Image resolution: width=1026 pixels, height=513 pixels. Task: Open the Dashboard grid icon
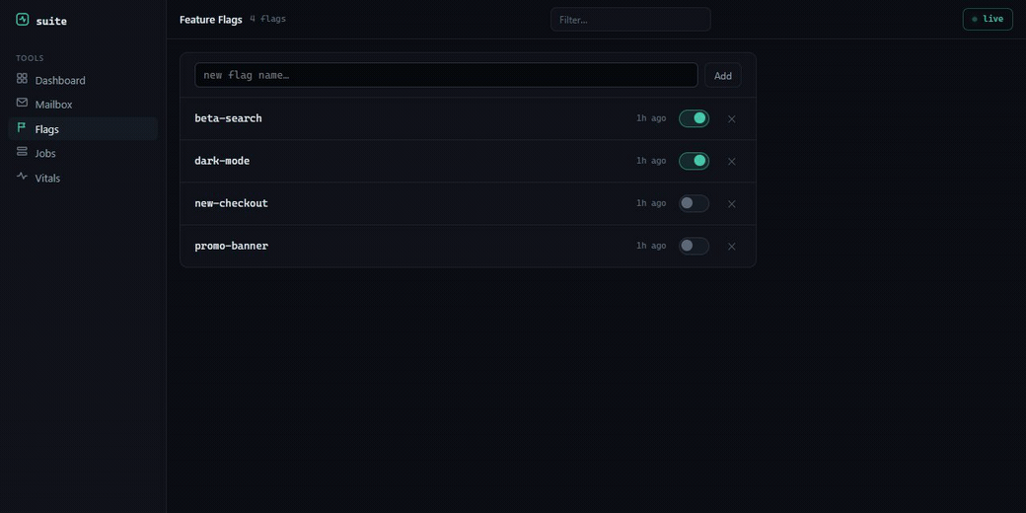(23, 79)
